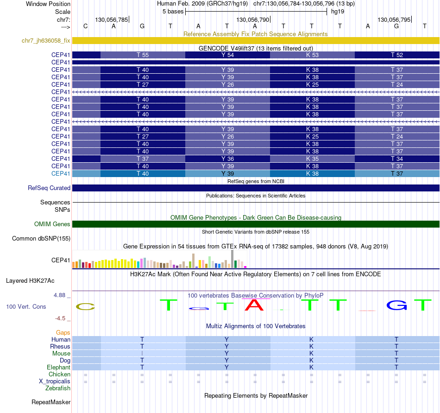
Task: Select the K 53 codon block
Action: pyautogui.click(x=312, y=55)
